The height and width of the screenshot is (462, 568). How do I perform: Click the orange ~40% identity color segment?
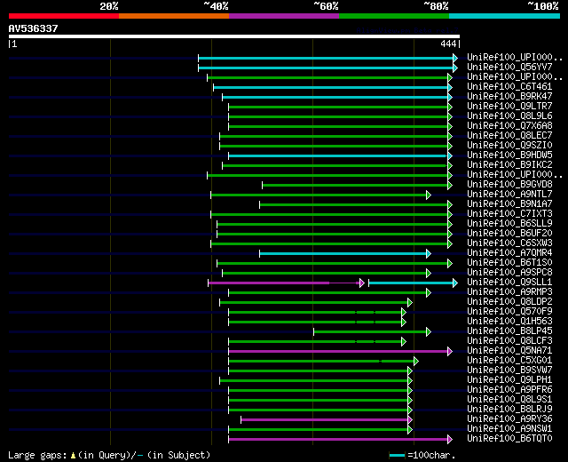(174, 16)
